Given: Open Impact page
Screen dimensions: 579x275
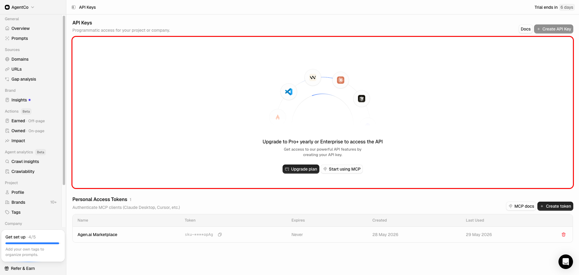Looking at the screenshot, I should 18,141.
